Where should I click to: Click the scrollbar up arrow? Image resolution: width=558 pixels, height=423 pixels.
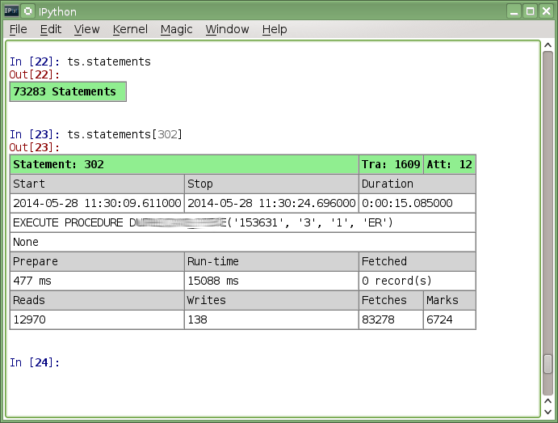(x=548, y=47)
